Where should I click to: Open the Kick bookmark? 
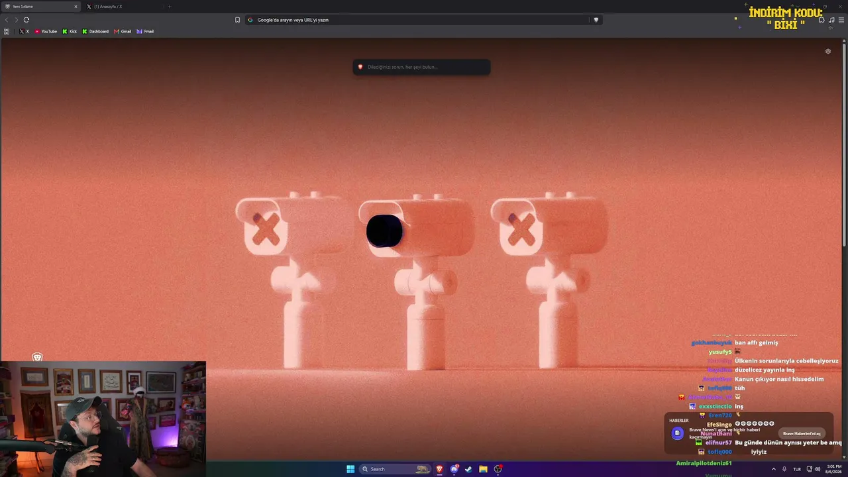point(70,31)
